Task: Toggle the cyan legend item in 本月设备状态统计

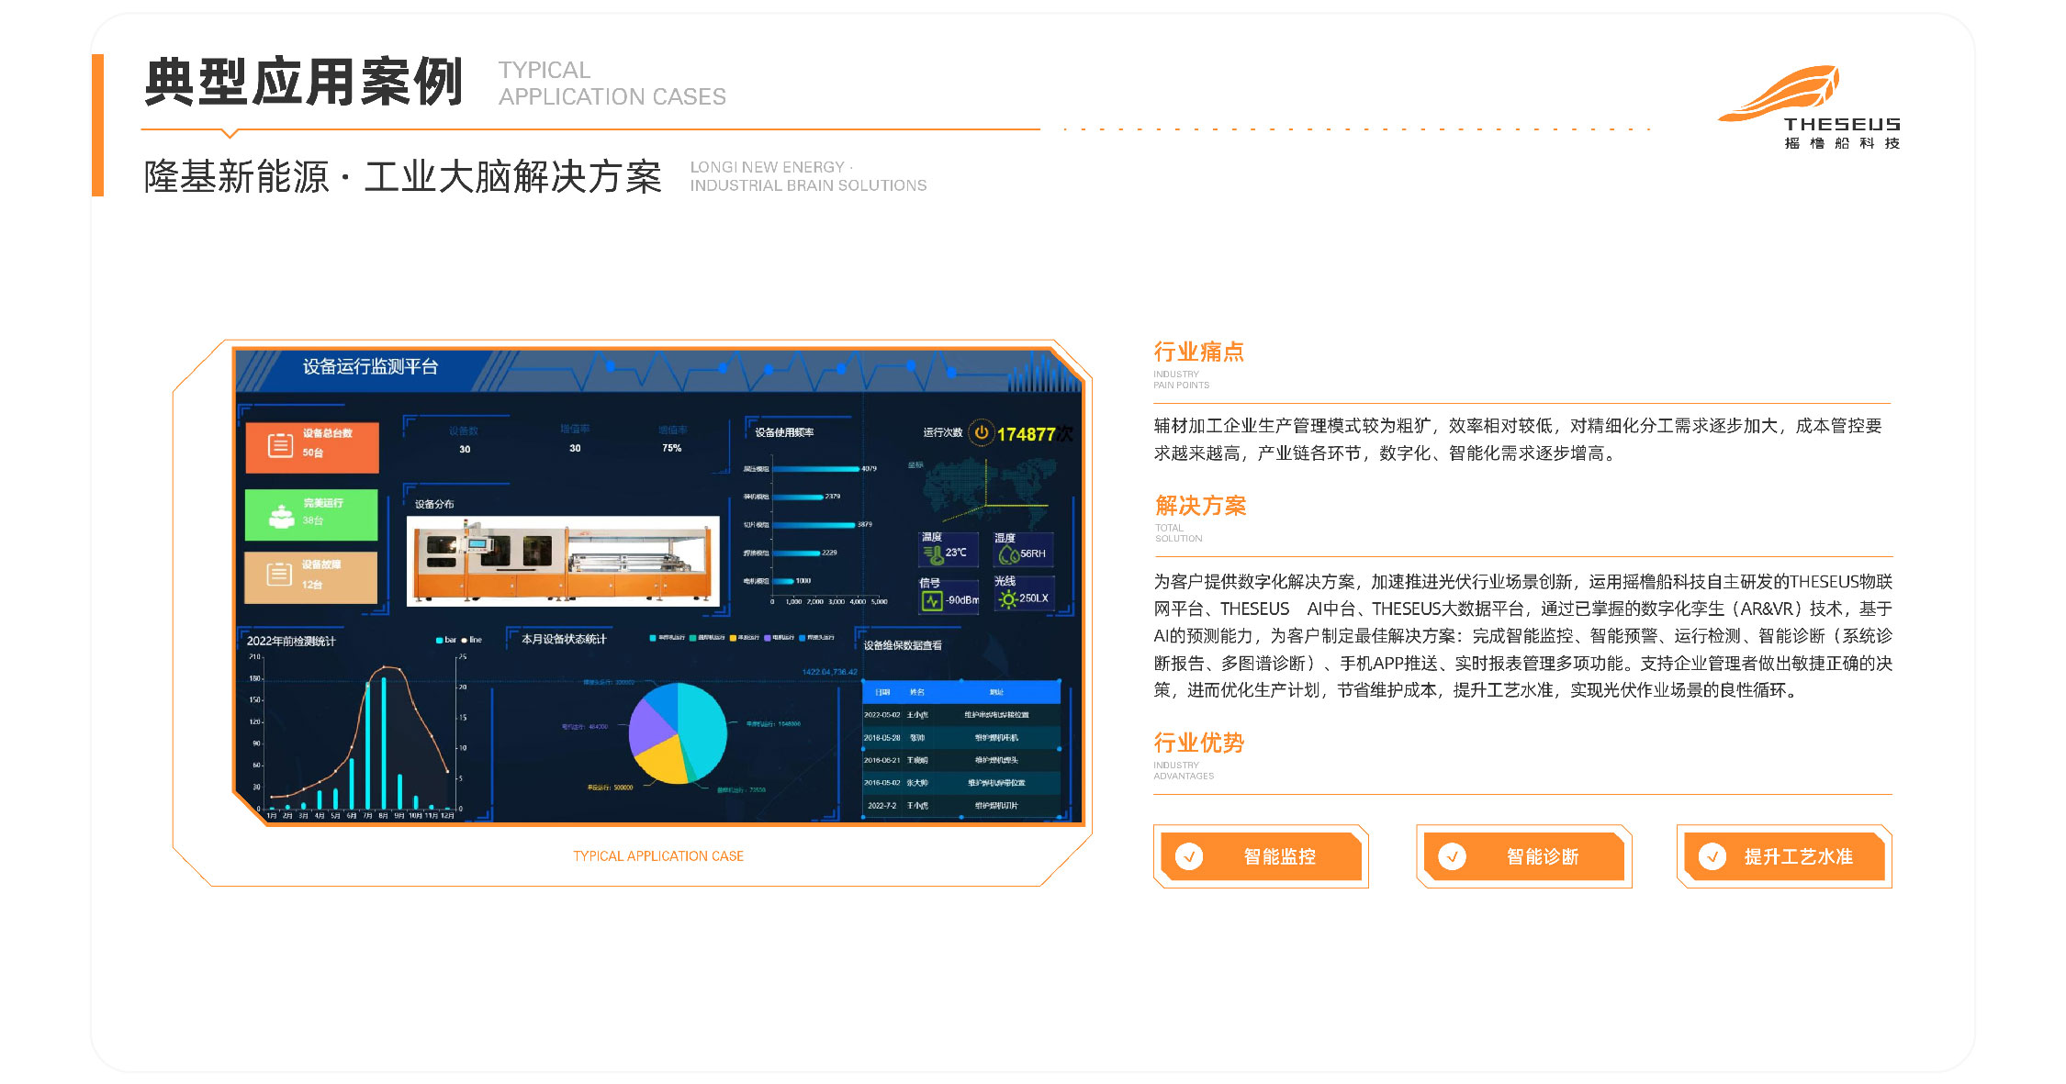Action: coord(668,637)
